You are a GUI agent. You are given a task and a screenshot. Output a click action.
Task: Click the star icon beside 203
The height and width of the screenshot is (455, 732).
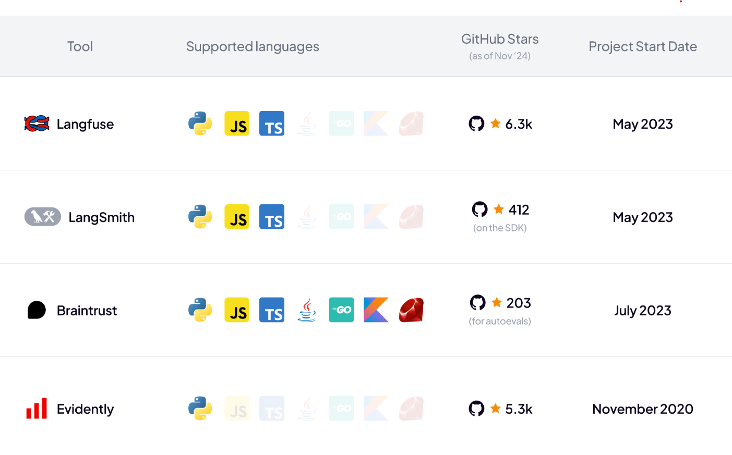(497, 302)
